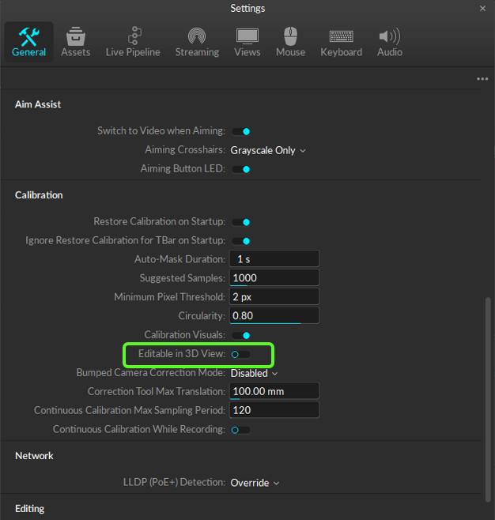Open the Aiming Crosshairs dropdown

tap(268, 151)
